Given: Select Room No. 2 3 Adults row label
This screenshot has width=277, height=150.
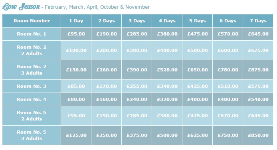Looking at the screenshot, I should coord(32,70).
